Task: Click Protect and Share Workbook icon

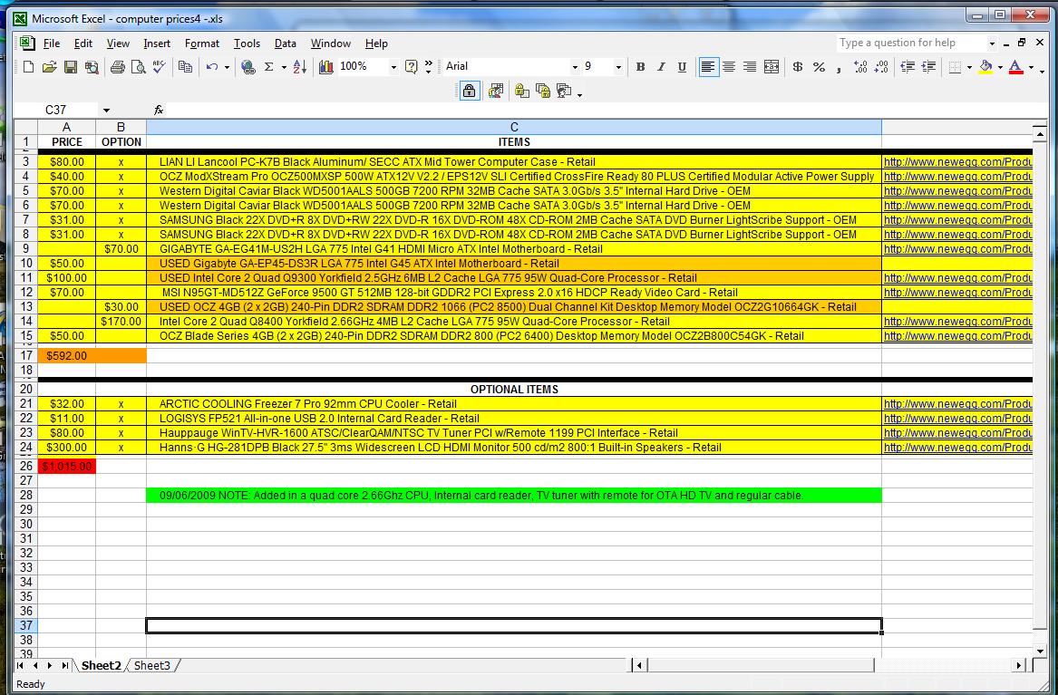Action: pos(563,91)
